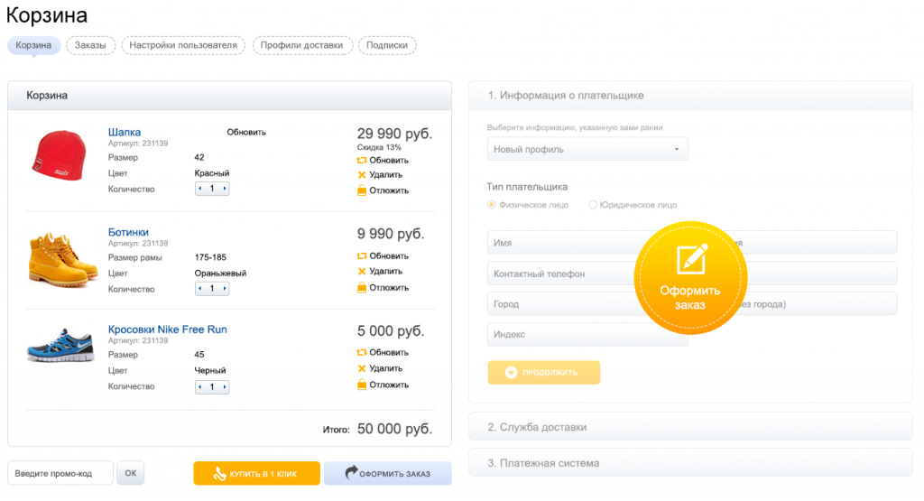Image resolution: width=924 pixels, height=501 pixels.
Task: Click the lock icon to postpone Шапка
Action: (362, 190)
